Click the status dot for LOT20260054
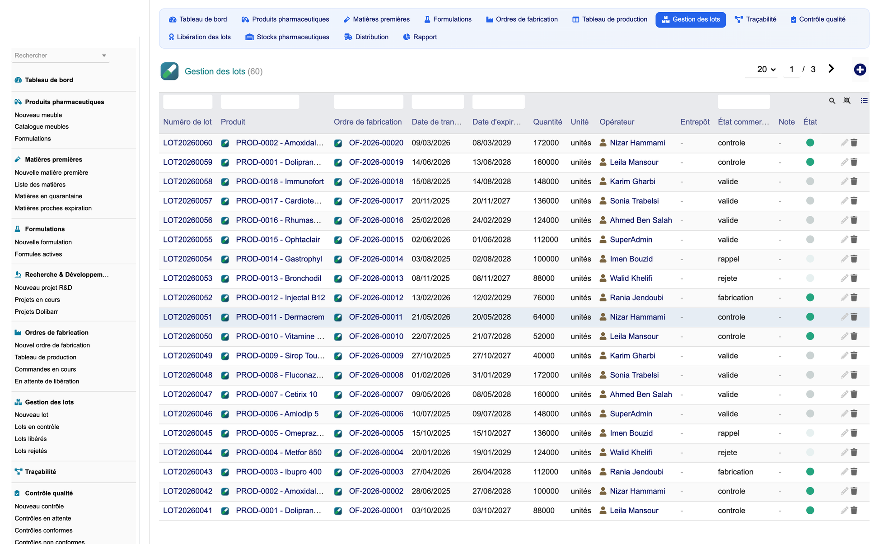879x544 pixels. pyautogui.click(x=810, y=259)
